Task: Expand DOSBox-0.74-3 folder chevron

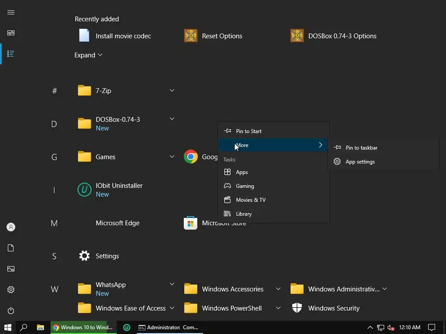Action: [172, 118]
